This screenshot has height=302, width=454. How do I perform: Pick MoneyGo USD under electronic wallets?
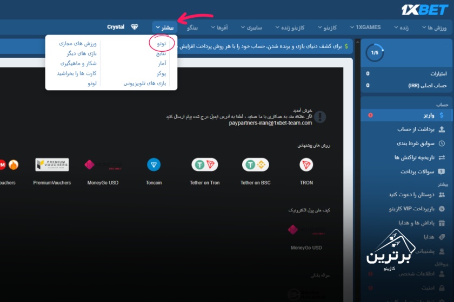point(306,230)
